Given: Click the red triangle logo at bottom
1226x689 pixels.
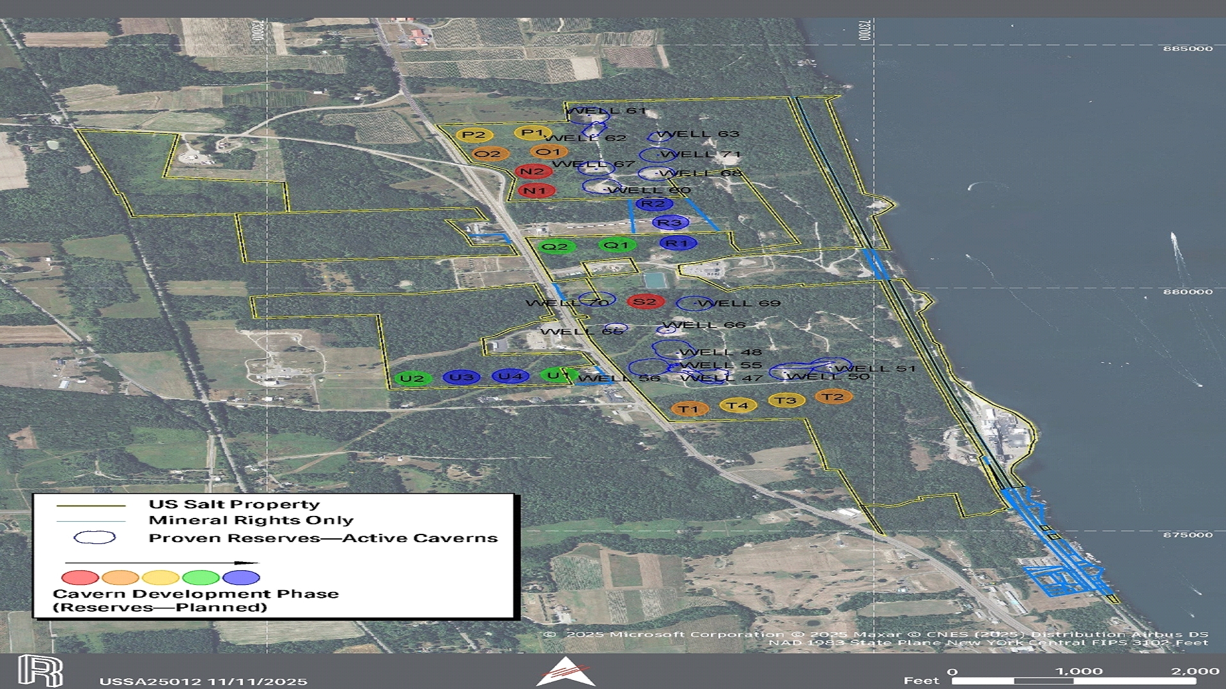Looking at the screenshot, I should [565, 672].
